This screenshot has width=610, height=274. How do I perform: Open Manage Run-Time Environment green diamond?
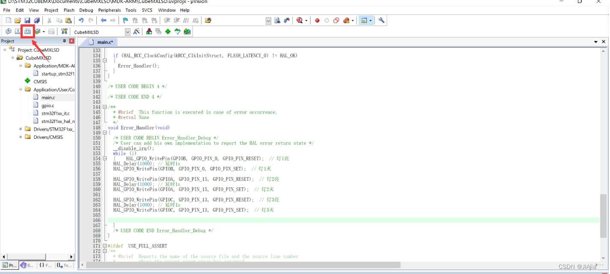pos(168,32)
